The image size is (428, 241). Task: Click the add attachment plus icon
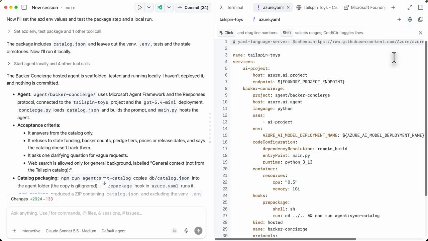tap(14, 231)
